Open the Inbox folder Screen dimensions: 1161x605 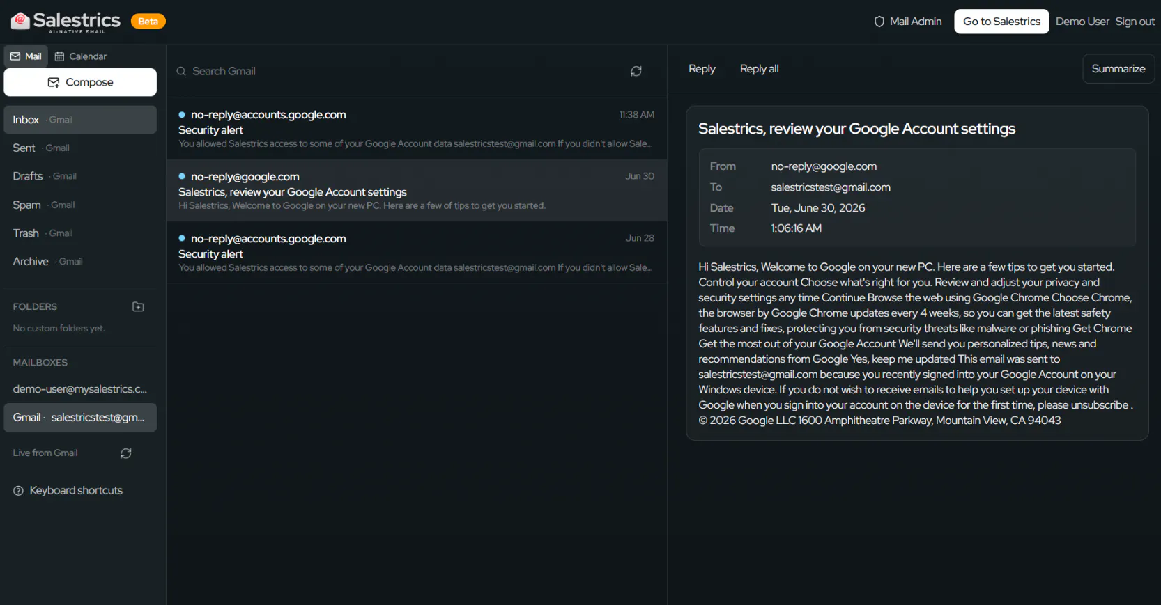[80, 120]
